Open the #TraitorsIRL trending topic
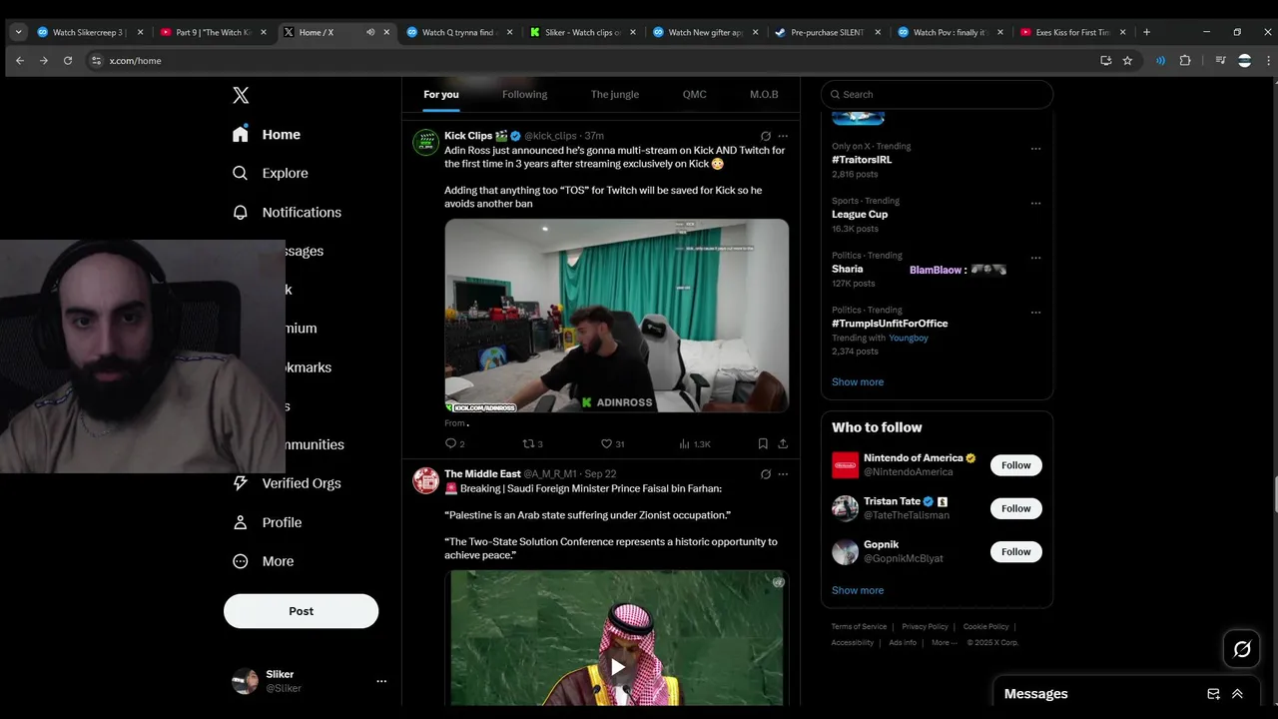Image resolution: width=1278 pixels, height=719 pixels. [862, 160]
